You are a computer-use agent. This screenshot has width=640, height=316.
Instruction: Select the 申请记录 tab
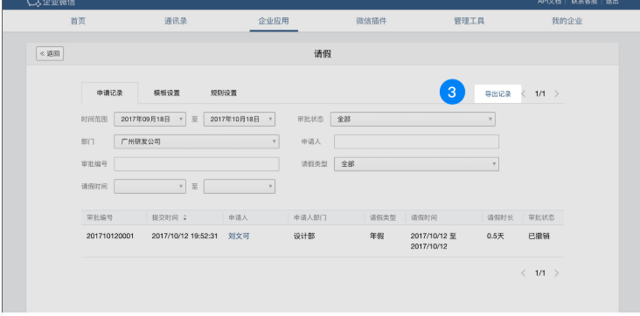(x=110, y=93)
